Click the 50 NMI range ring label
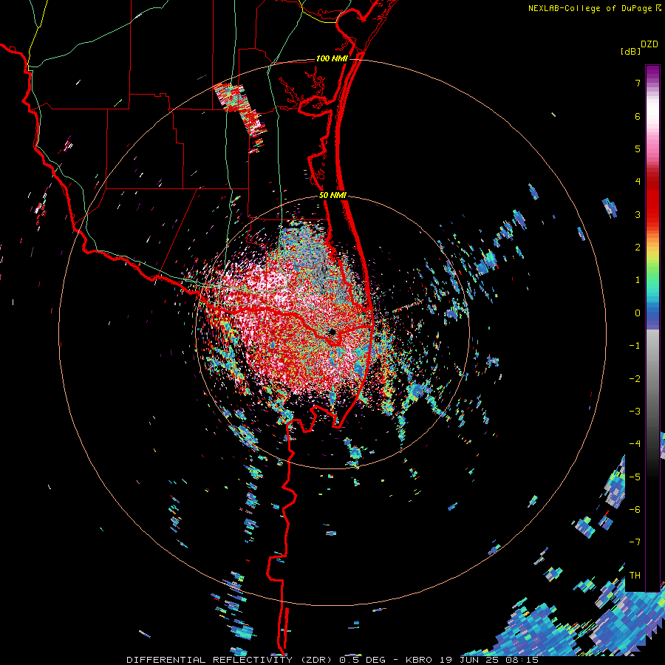 click(x=332, y=196)
